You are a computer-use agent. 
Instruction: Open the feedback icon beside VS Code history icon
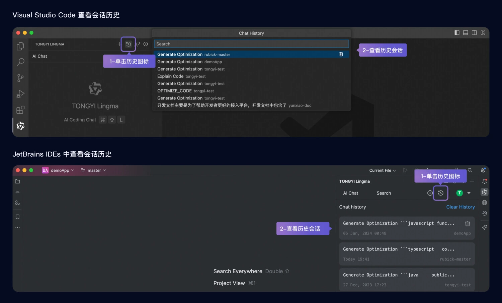click(137, 44)
